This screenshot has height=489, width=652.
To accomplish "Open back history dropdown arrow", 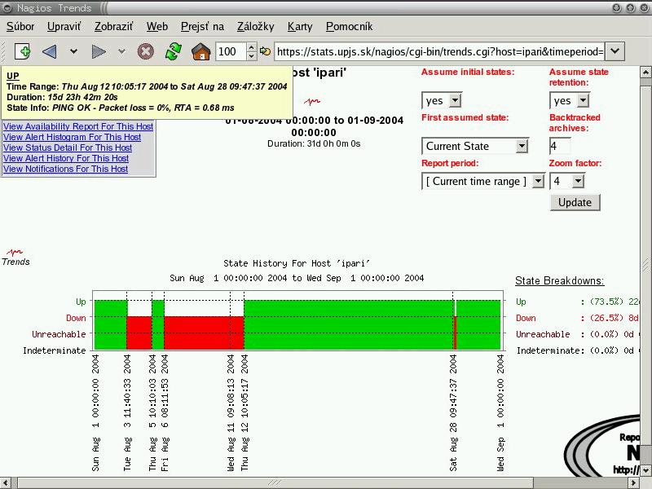I will [x=73, y=51].
